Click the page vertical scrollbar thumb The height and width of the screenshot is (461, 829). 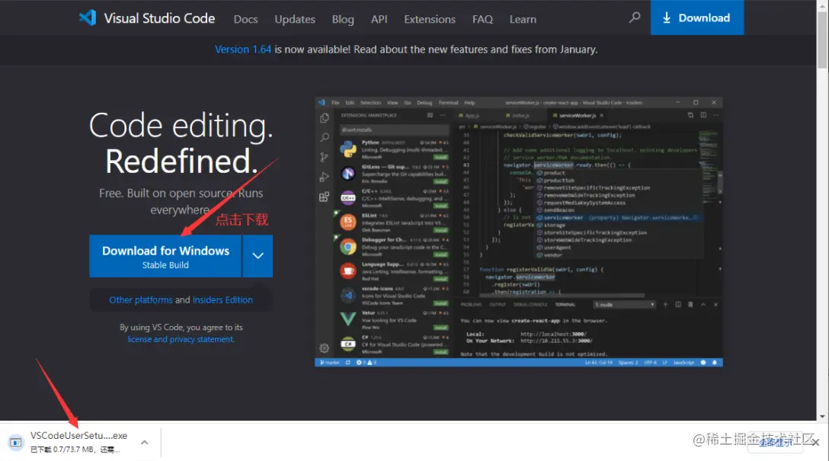pyautogui.click(x=822, y=40)
